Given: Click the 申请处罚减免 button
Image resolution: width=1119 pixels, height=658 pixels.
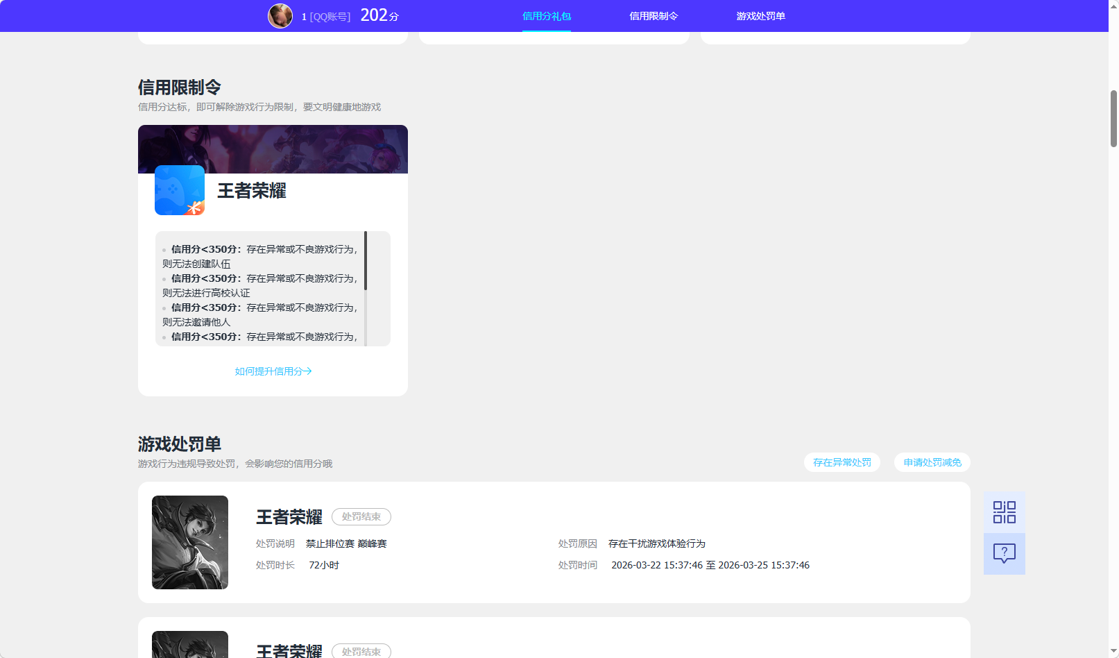Looking at the screenshot, I should [932, 462].
